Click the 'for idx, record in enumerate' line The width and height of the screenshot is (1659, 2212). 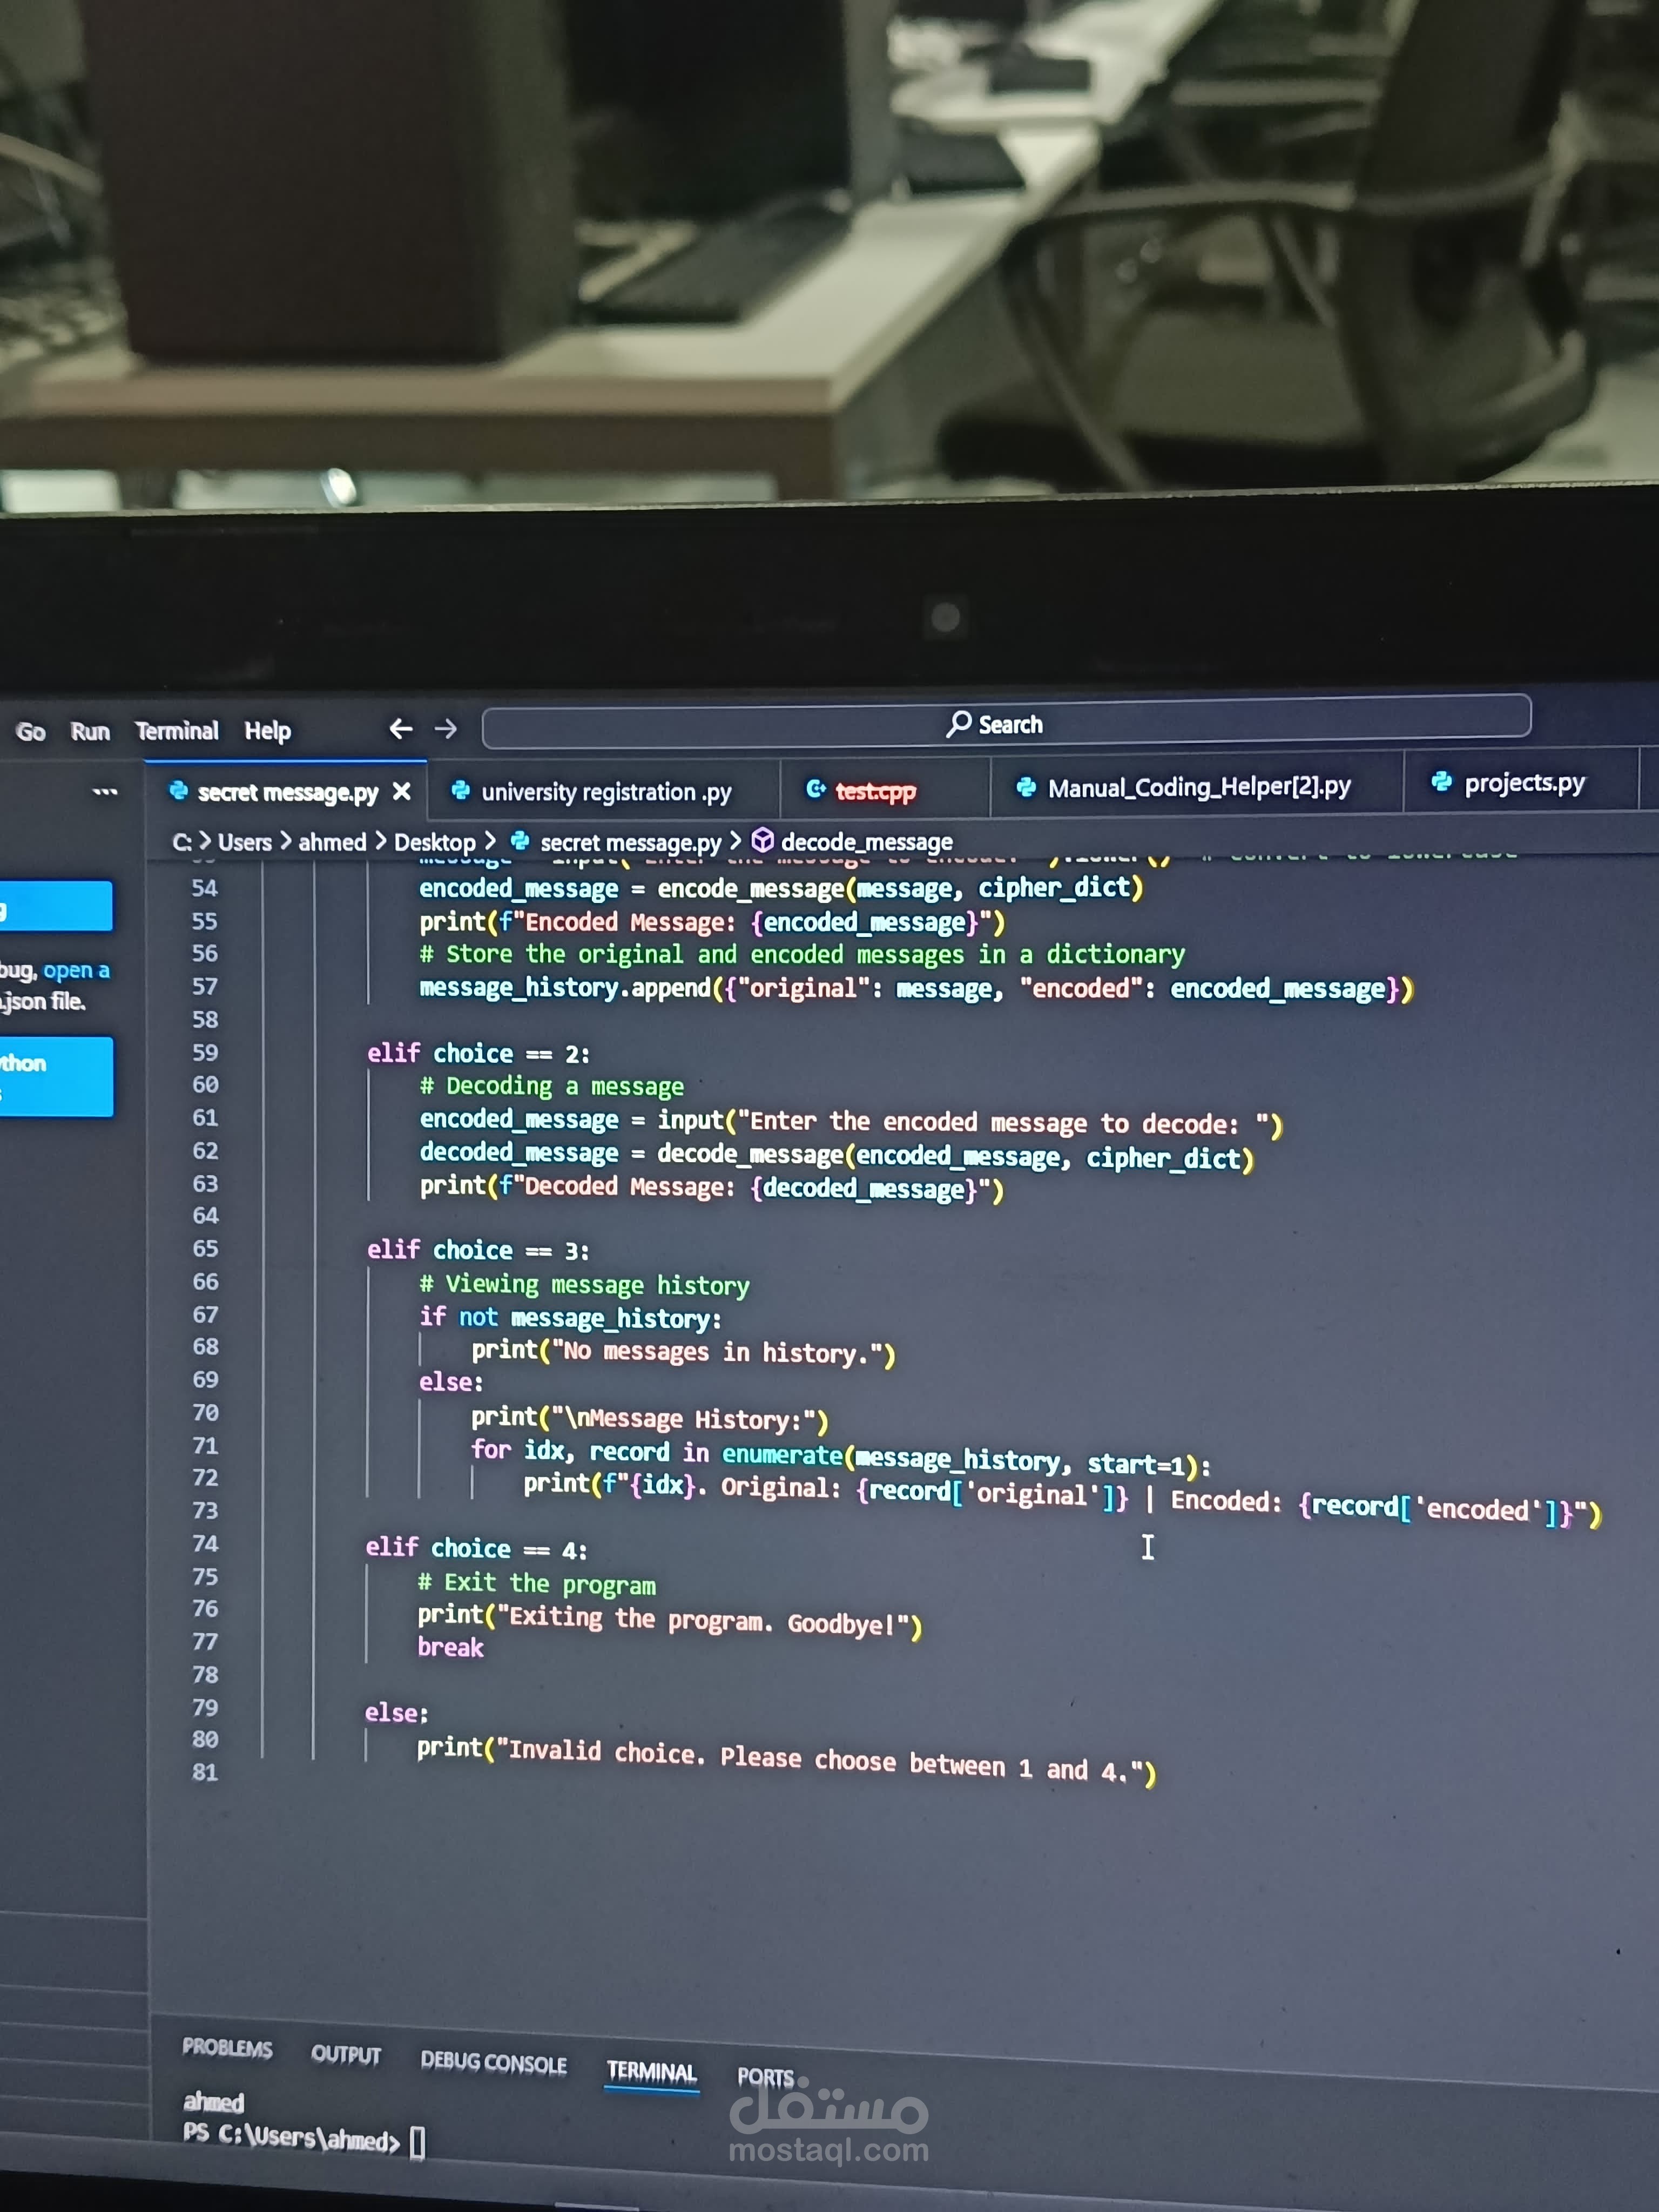click(x=841, y=1457)
